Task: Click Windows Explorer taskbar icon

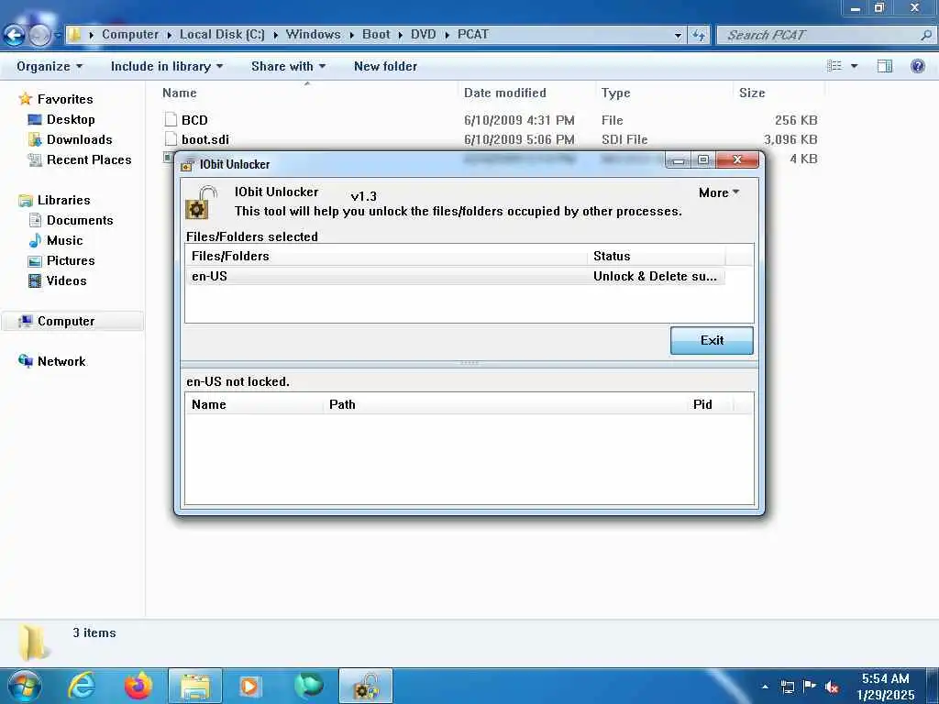Action: pos(195,686)
